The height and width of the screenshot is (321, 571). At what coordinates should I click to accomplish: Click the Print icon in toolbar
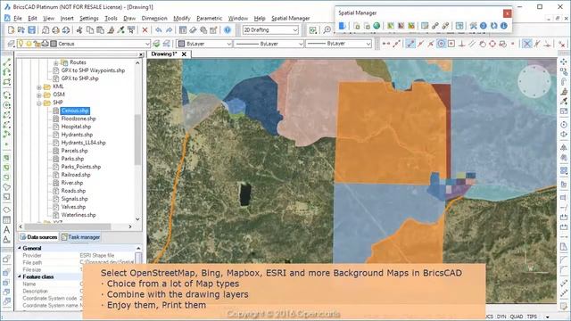click(55, 29)
